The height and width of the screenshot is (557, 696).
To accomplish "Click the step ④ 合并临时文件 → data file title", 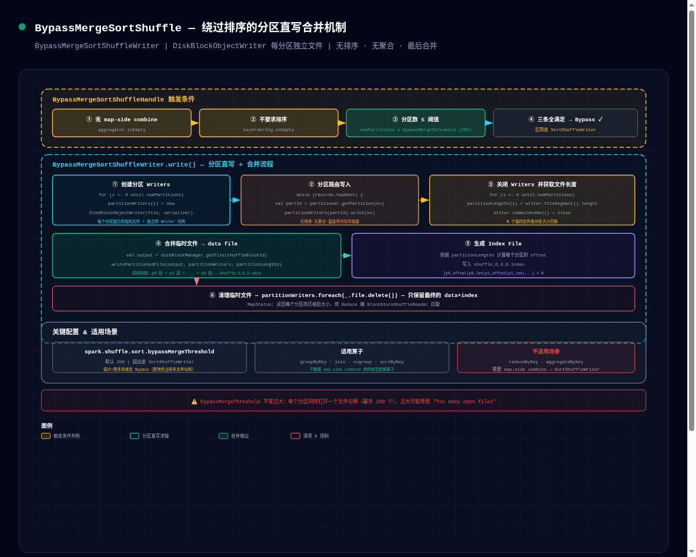I will click(x=197, y=244).
